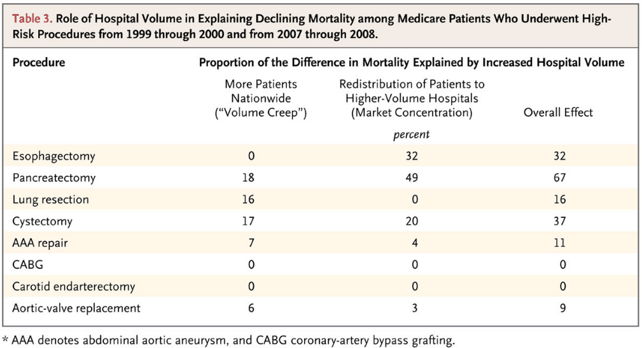Click the "Table 3." label in the title
The width and height of the screenshot is (642, 348).
29,20
